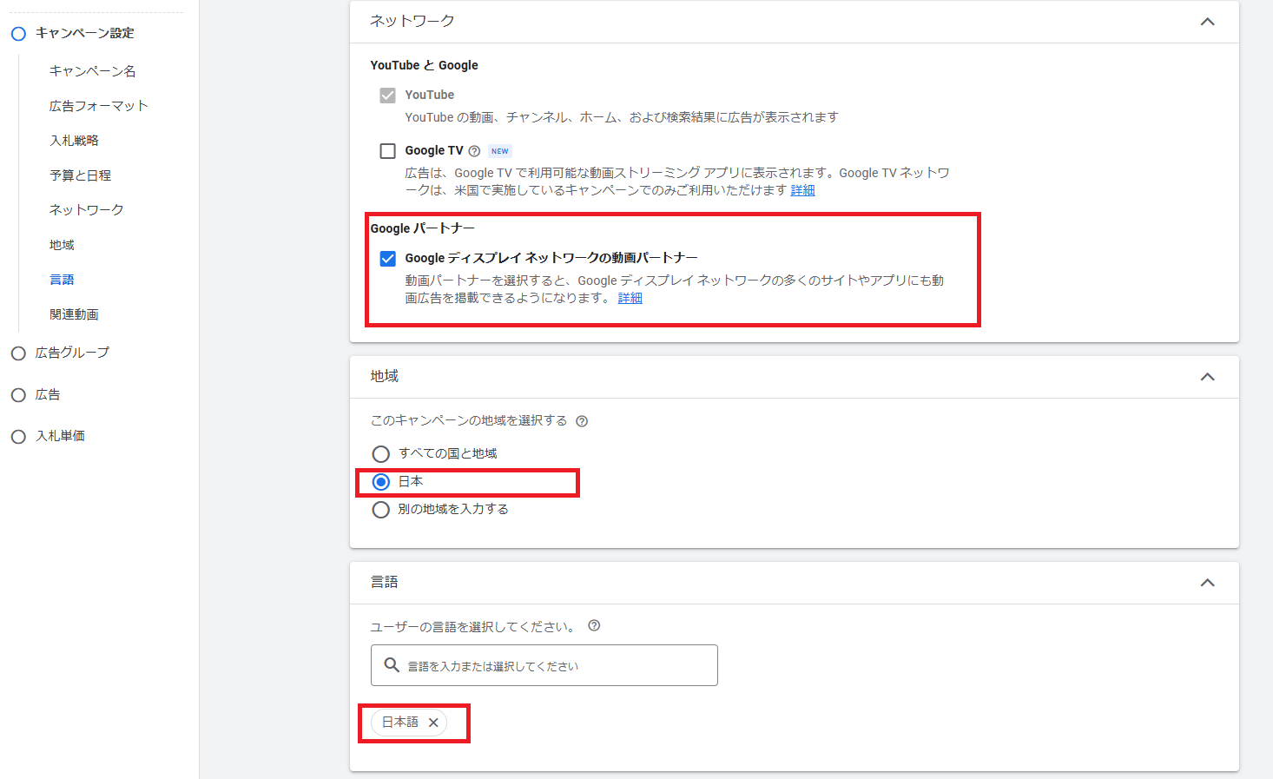Click the 広告グループ step circle
1273x779 pixels.
click(18, 353)
